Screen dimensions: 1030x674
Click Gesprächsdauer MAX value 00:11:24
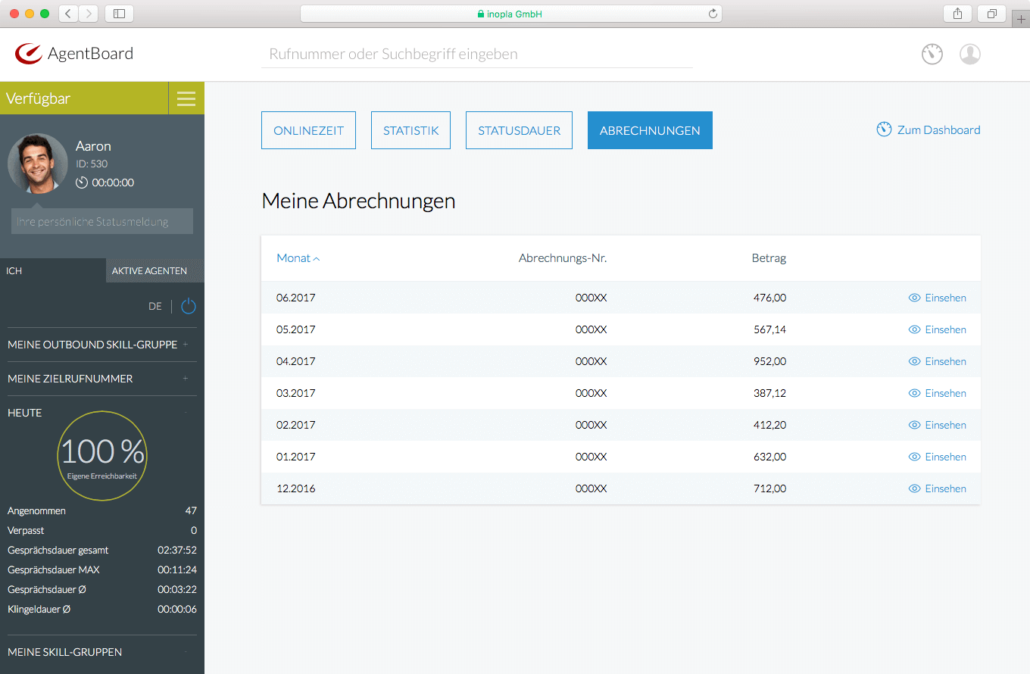(177, 569)
